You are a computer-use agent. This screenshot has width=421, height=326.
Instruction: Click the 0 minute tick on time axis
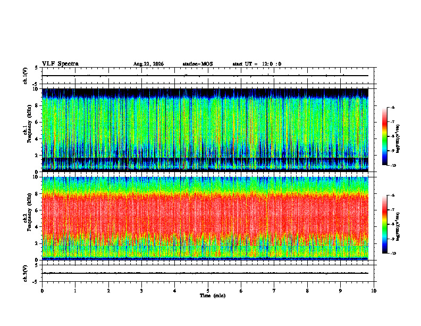tap(42, 291)
